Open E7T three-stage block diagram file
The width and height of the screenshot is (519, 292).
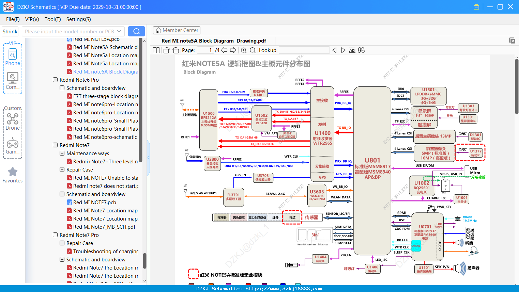[x=106, y=96]
